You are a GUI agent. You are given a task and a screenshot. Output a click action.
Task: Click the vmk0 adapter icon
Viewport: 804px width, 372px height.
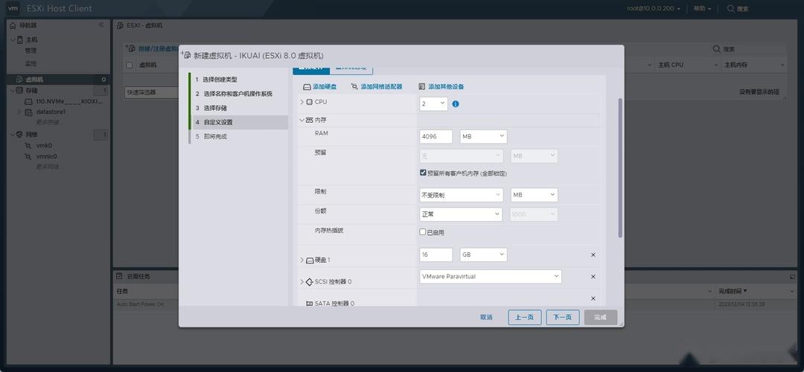[29, 146]
